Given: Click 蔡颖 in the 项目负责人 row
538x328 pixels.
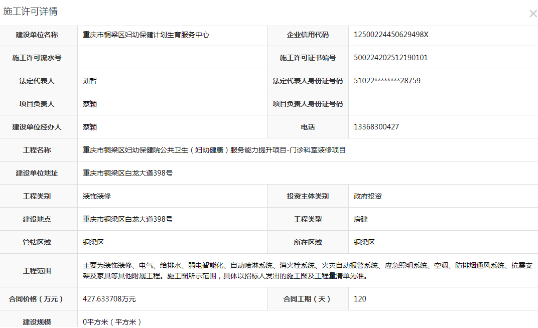Looking at the screenshot, I should pos(90,104).
